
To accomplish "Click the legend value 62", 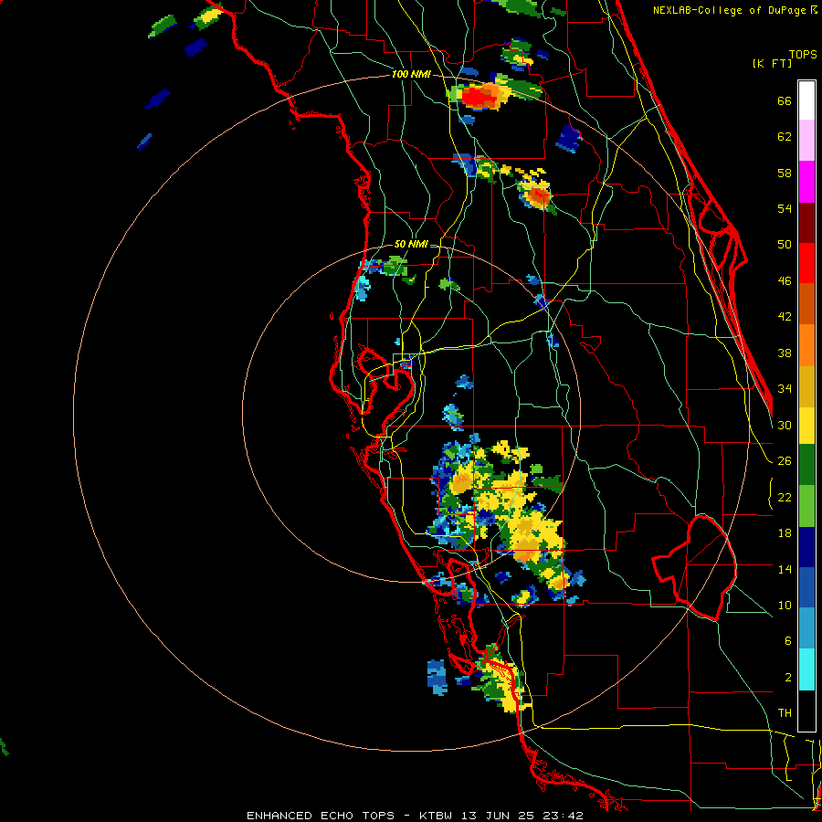I will point(785,137).
